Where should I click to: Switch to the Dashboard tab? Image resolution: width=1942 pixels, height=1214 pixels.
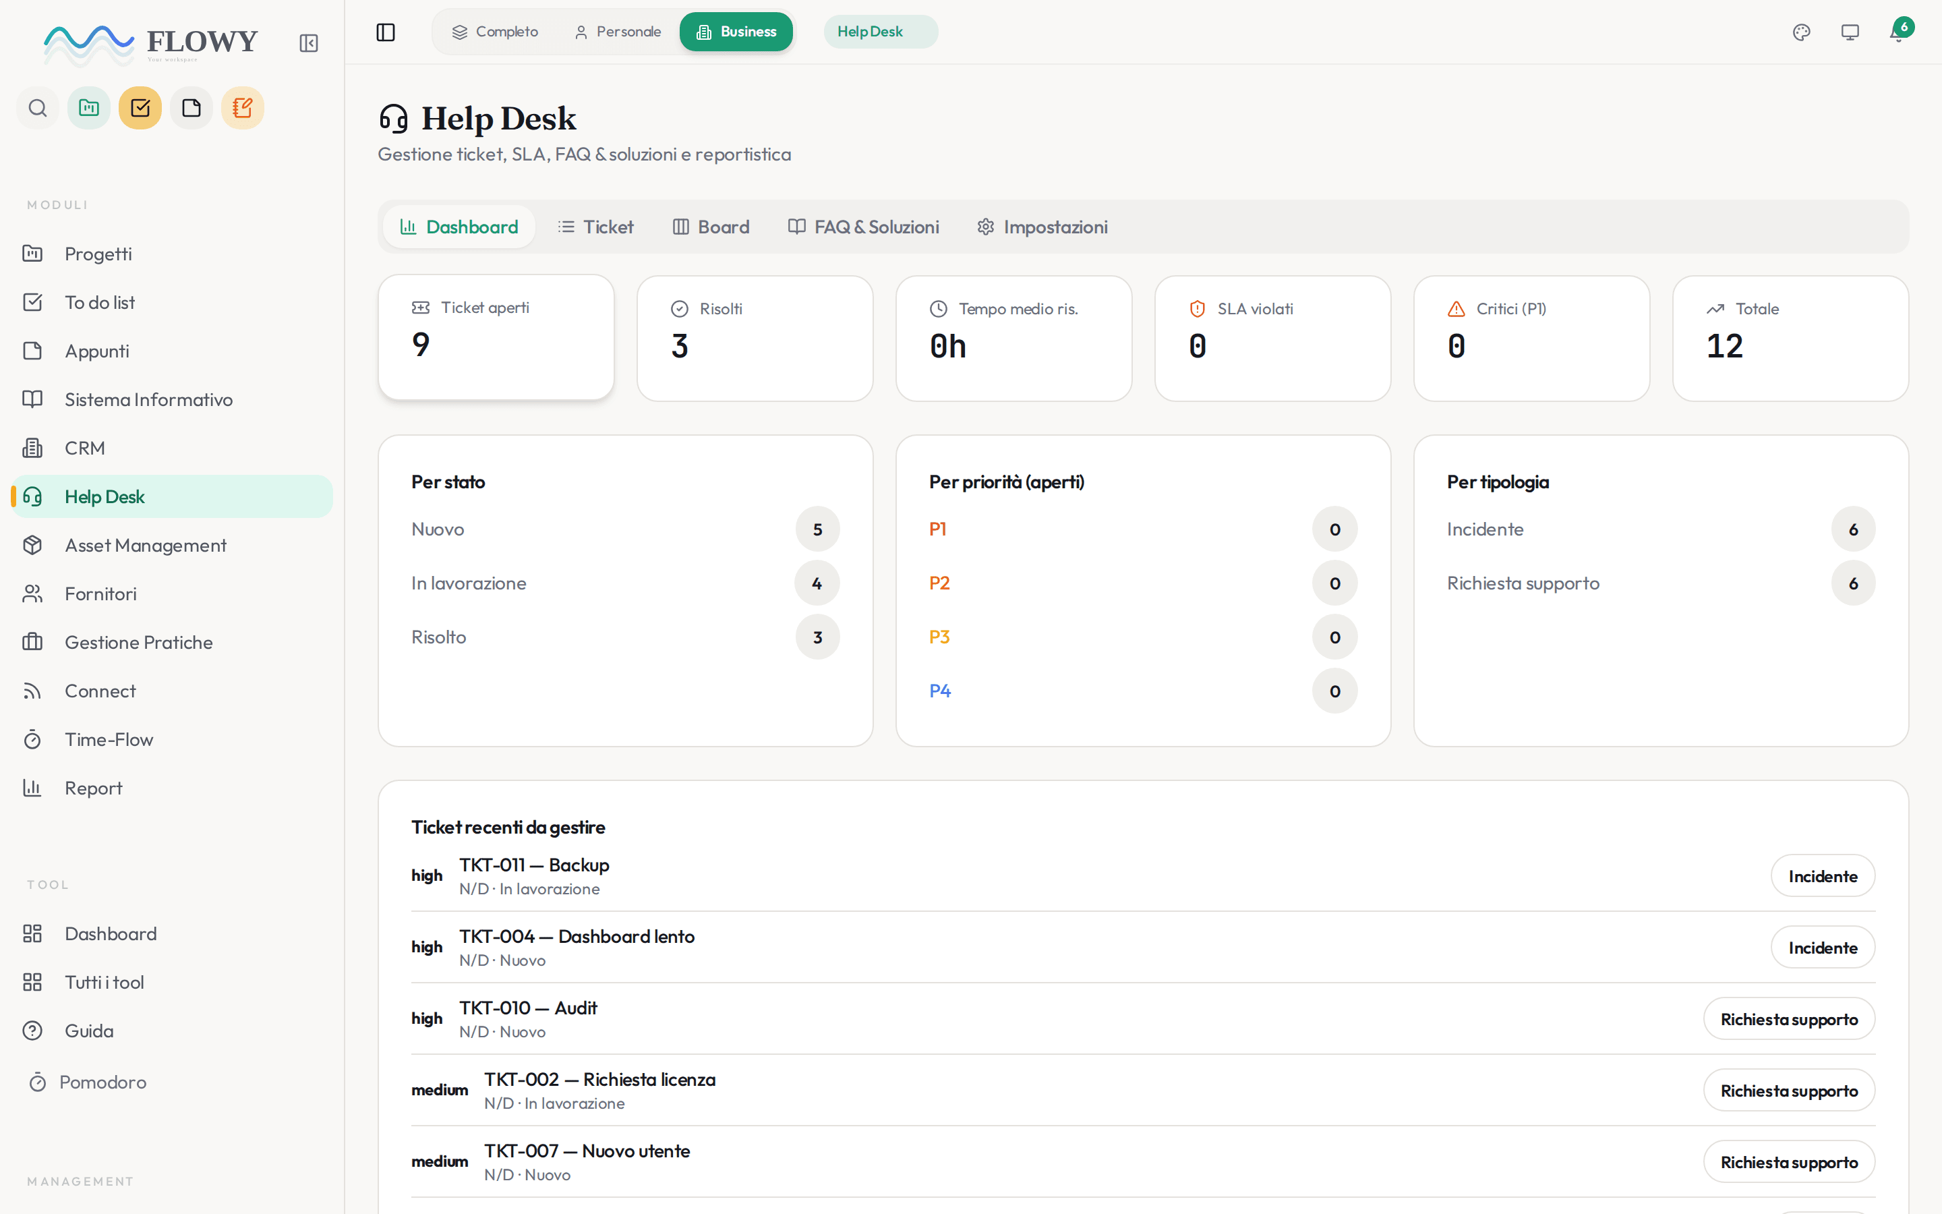pyautogui.click(x=459, y=227)
